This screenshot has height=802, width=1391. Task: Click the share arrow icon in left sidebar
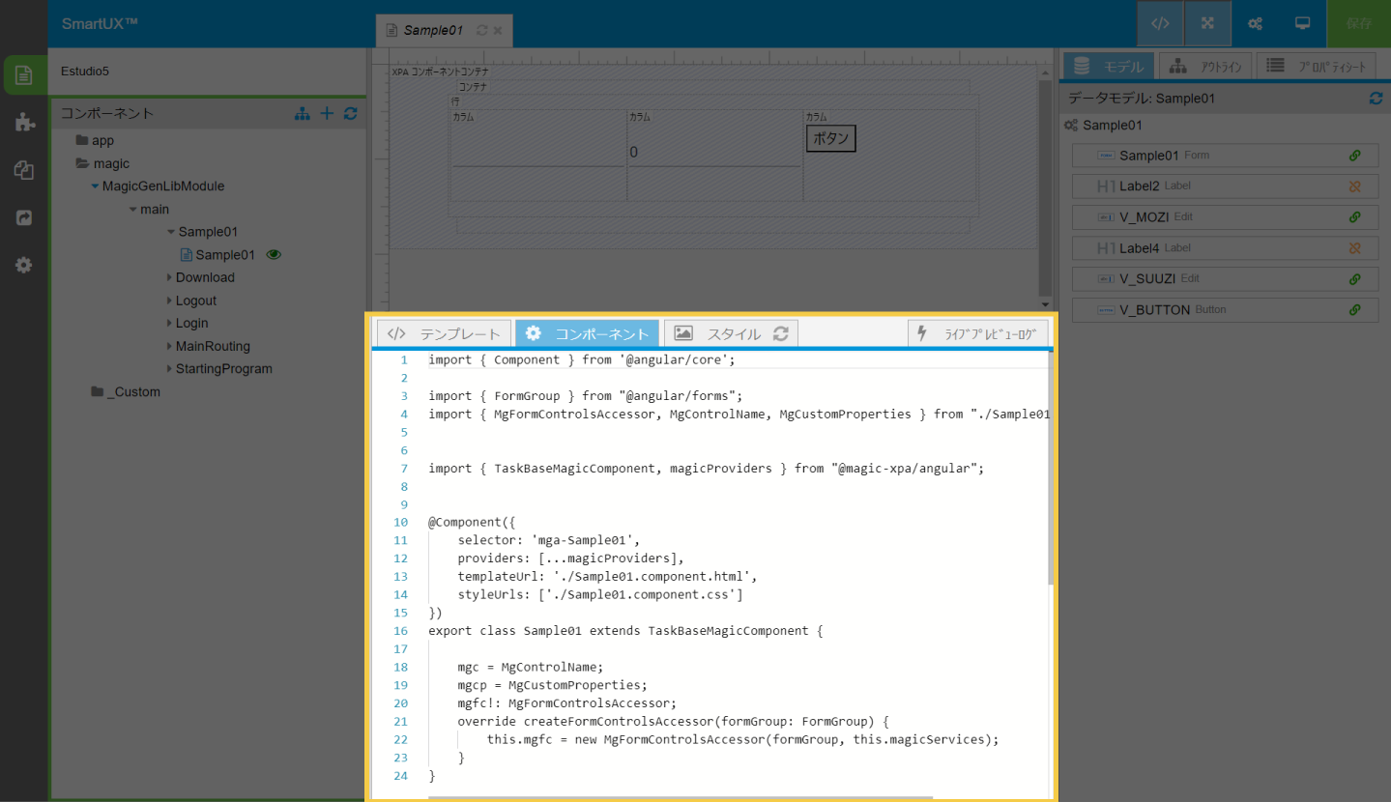[24, 217]
